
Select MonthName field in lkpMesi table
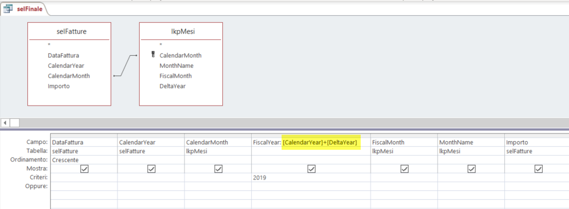click(176, 66)
